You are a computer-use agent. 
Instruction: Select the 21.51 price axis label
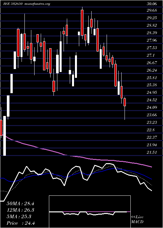click(152, 152)
